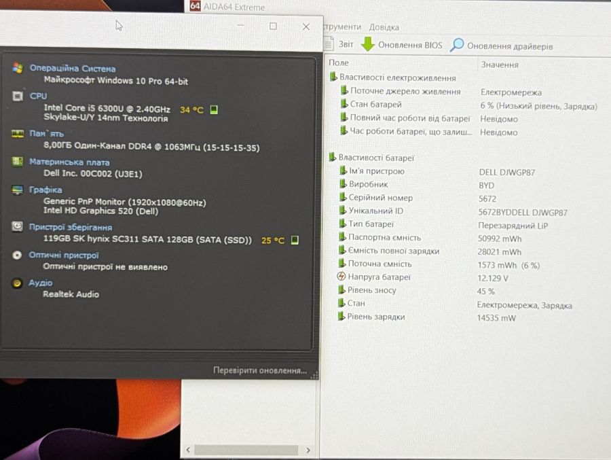Click battery icon beside Виробник
Viewport: 611px width, 460px height.
pyautogui.click(x=343, y=183)
